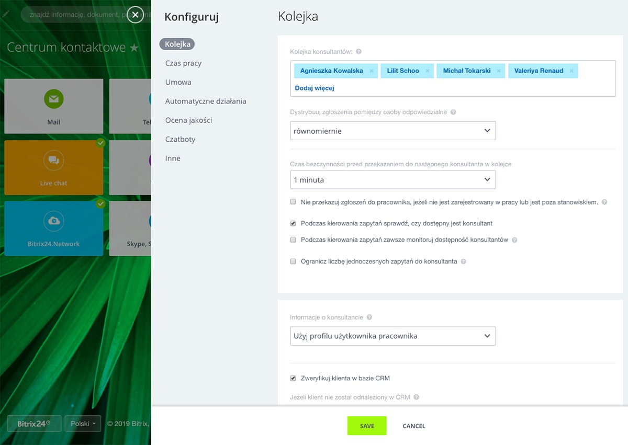628x445 pixels.
Task: Remove Lilit Schoo tag from queue
Action: coord(428,71)
